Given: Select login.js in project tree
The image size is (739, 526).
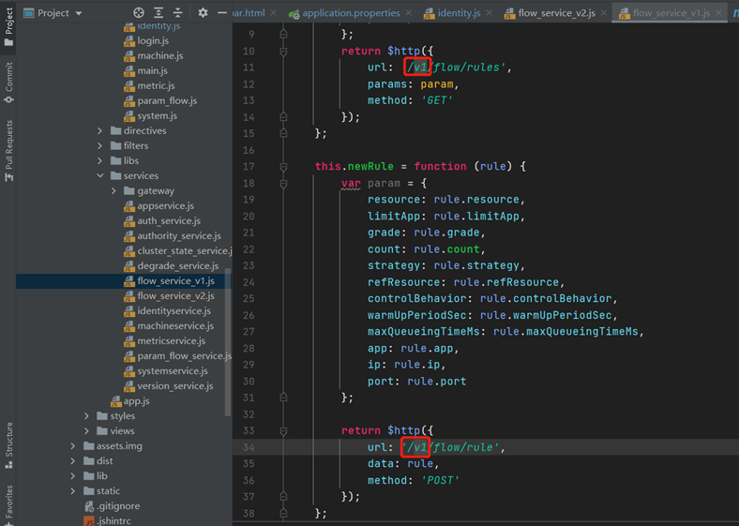Looking at the screenshot, I should [146, 40].
